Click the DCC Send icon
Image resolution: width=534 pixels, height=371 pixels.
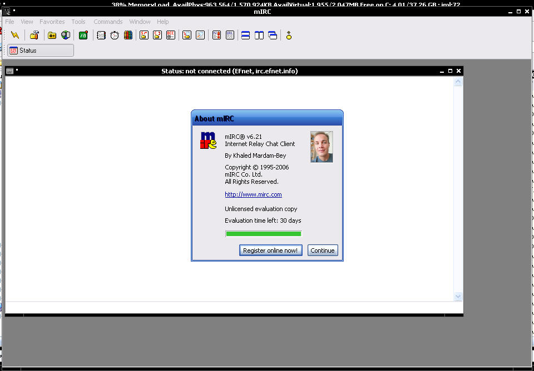144,35
